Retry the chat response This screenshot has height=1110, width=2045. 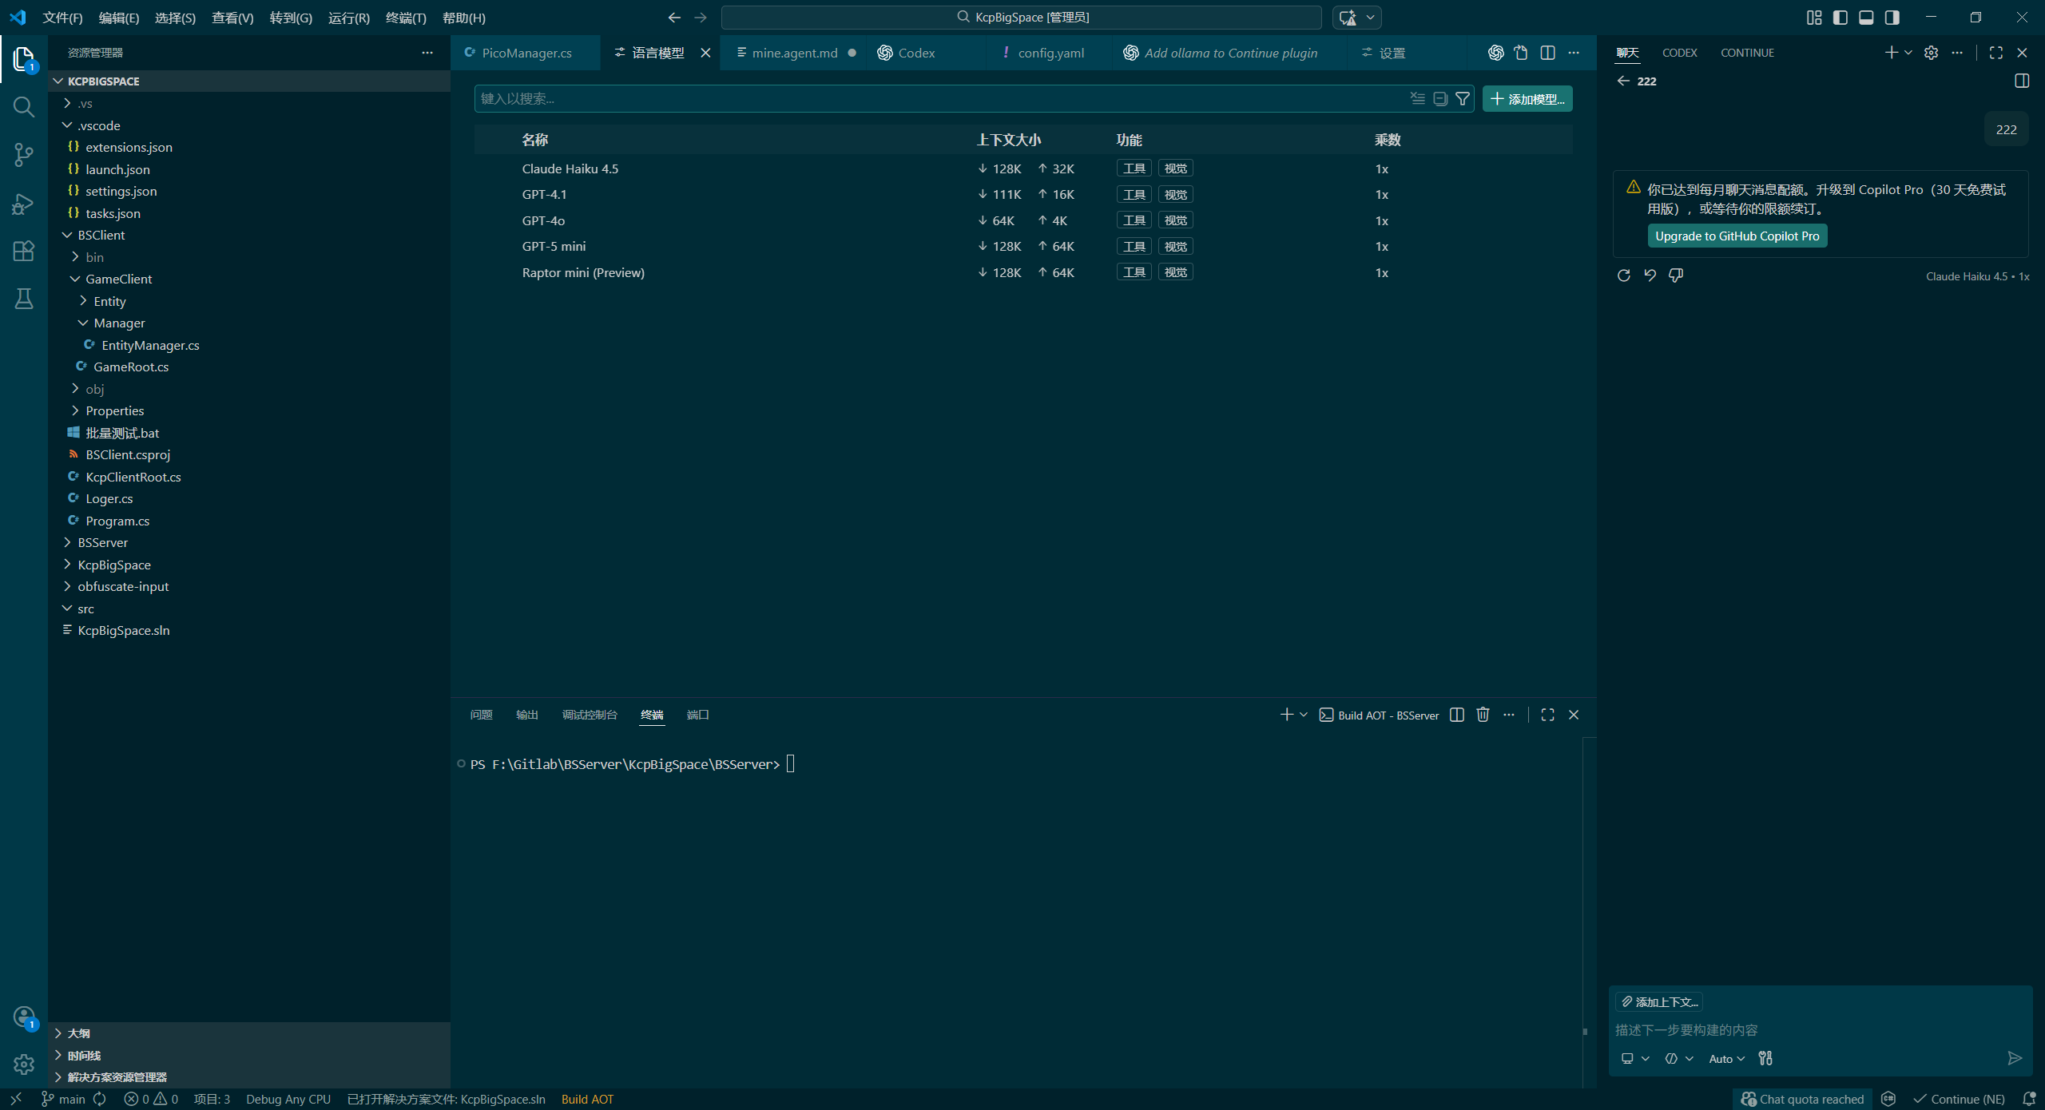(x=1624, y=276)
